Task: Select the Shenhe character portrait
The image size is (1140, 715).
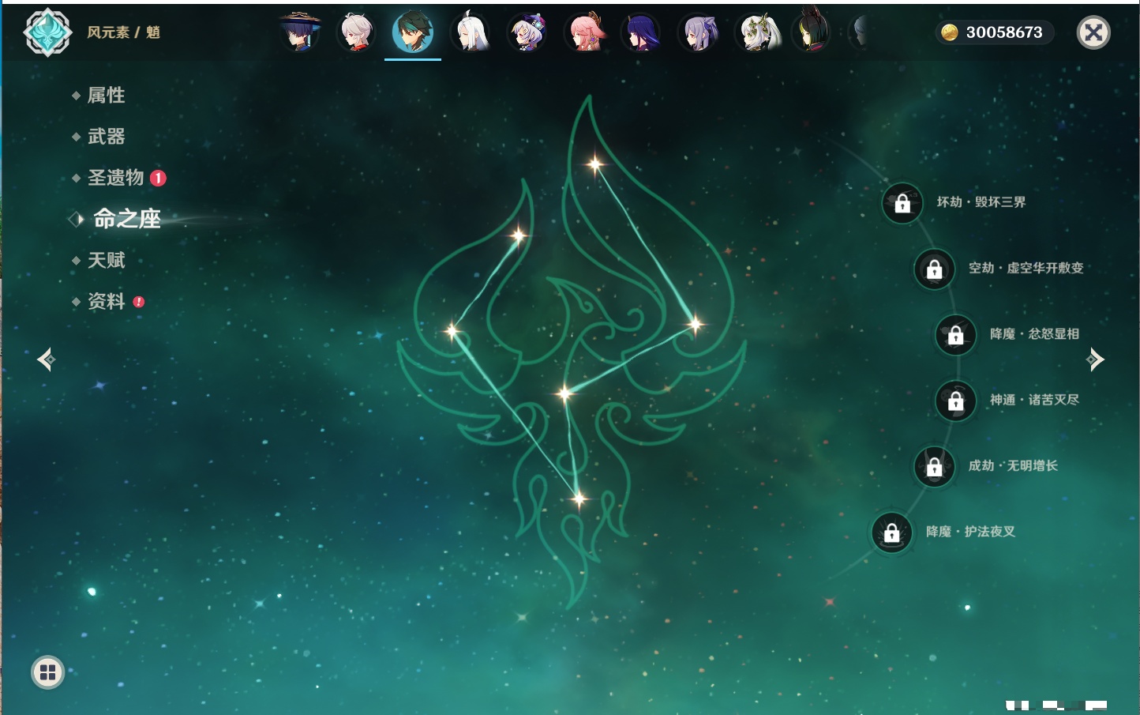Action: click(x=471, y=32)
